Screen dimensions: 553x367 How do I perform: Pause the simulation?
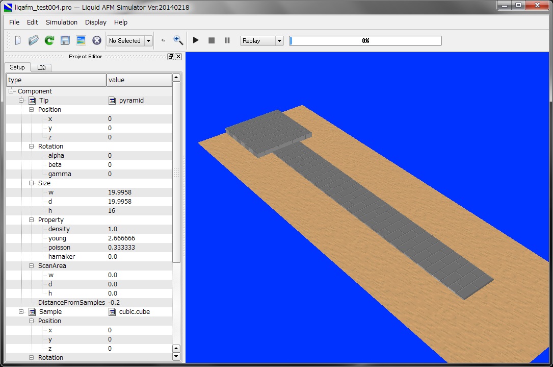click(x=227, y=40)
